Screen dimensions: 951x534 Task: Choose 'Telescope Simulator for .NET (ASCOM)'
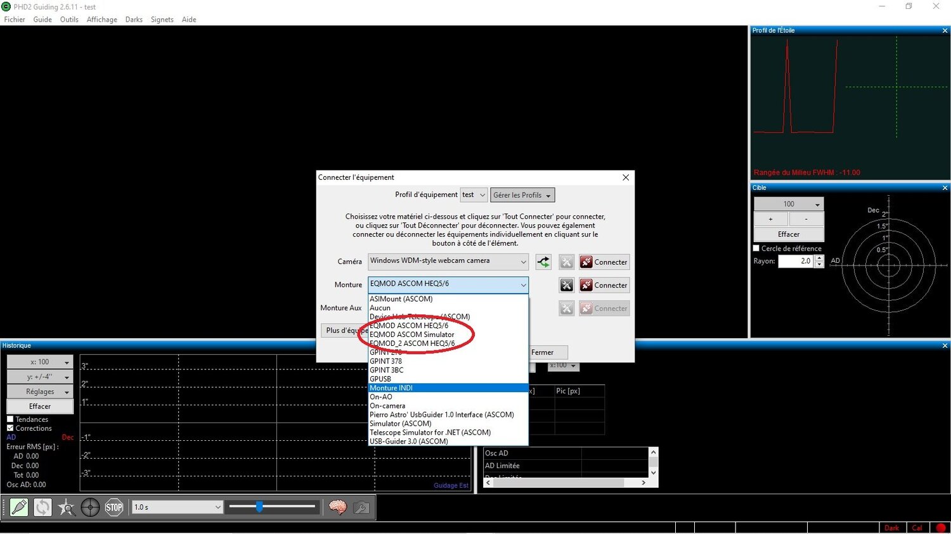(x=448, y=432)
